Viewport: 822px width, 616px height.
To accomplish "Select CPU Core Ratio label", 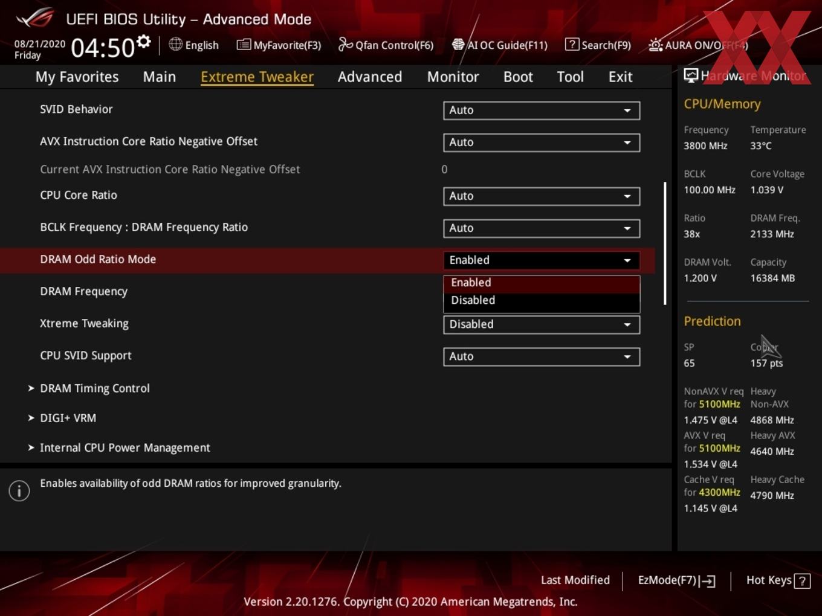I will [79, 195].
